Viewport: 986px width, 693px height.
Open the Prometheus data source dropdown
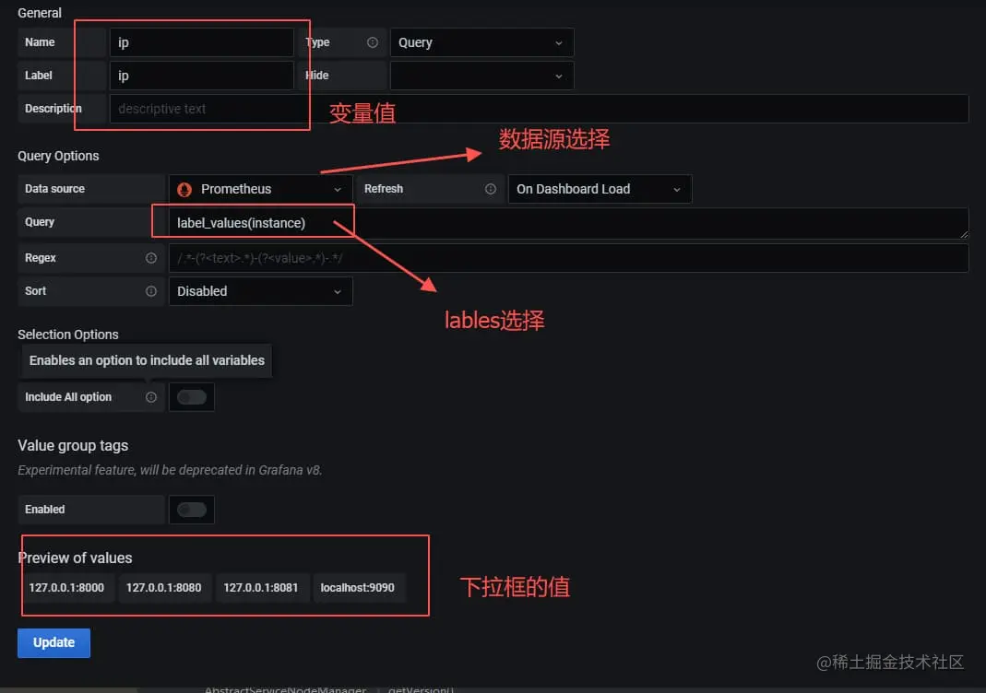coord(260,189)
